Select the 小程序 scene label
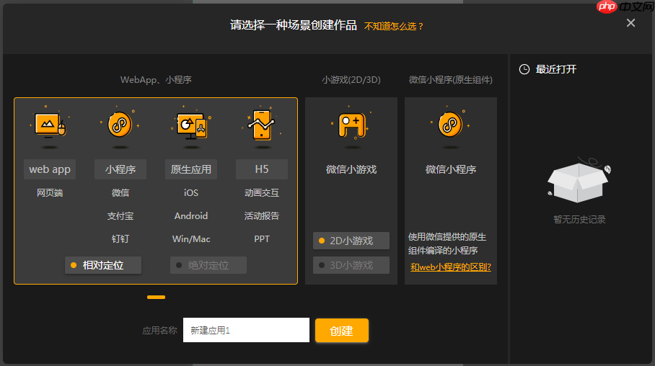 [x=120, y=169]
